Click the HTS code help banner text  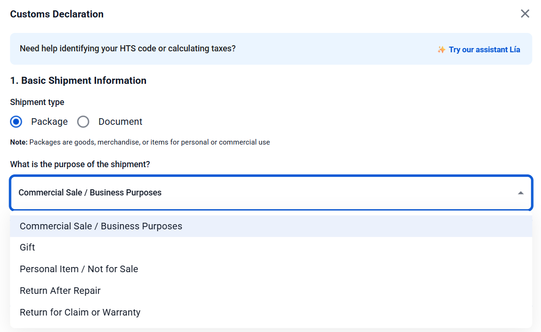tap(128, 49)
